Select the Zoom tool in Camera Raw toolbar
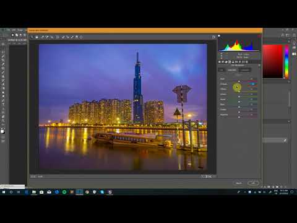297x223 pixels. click(x=32, y=37)
